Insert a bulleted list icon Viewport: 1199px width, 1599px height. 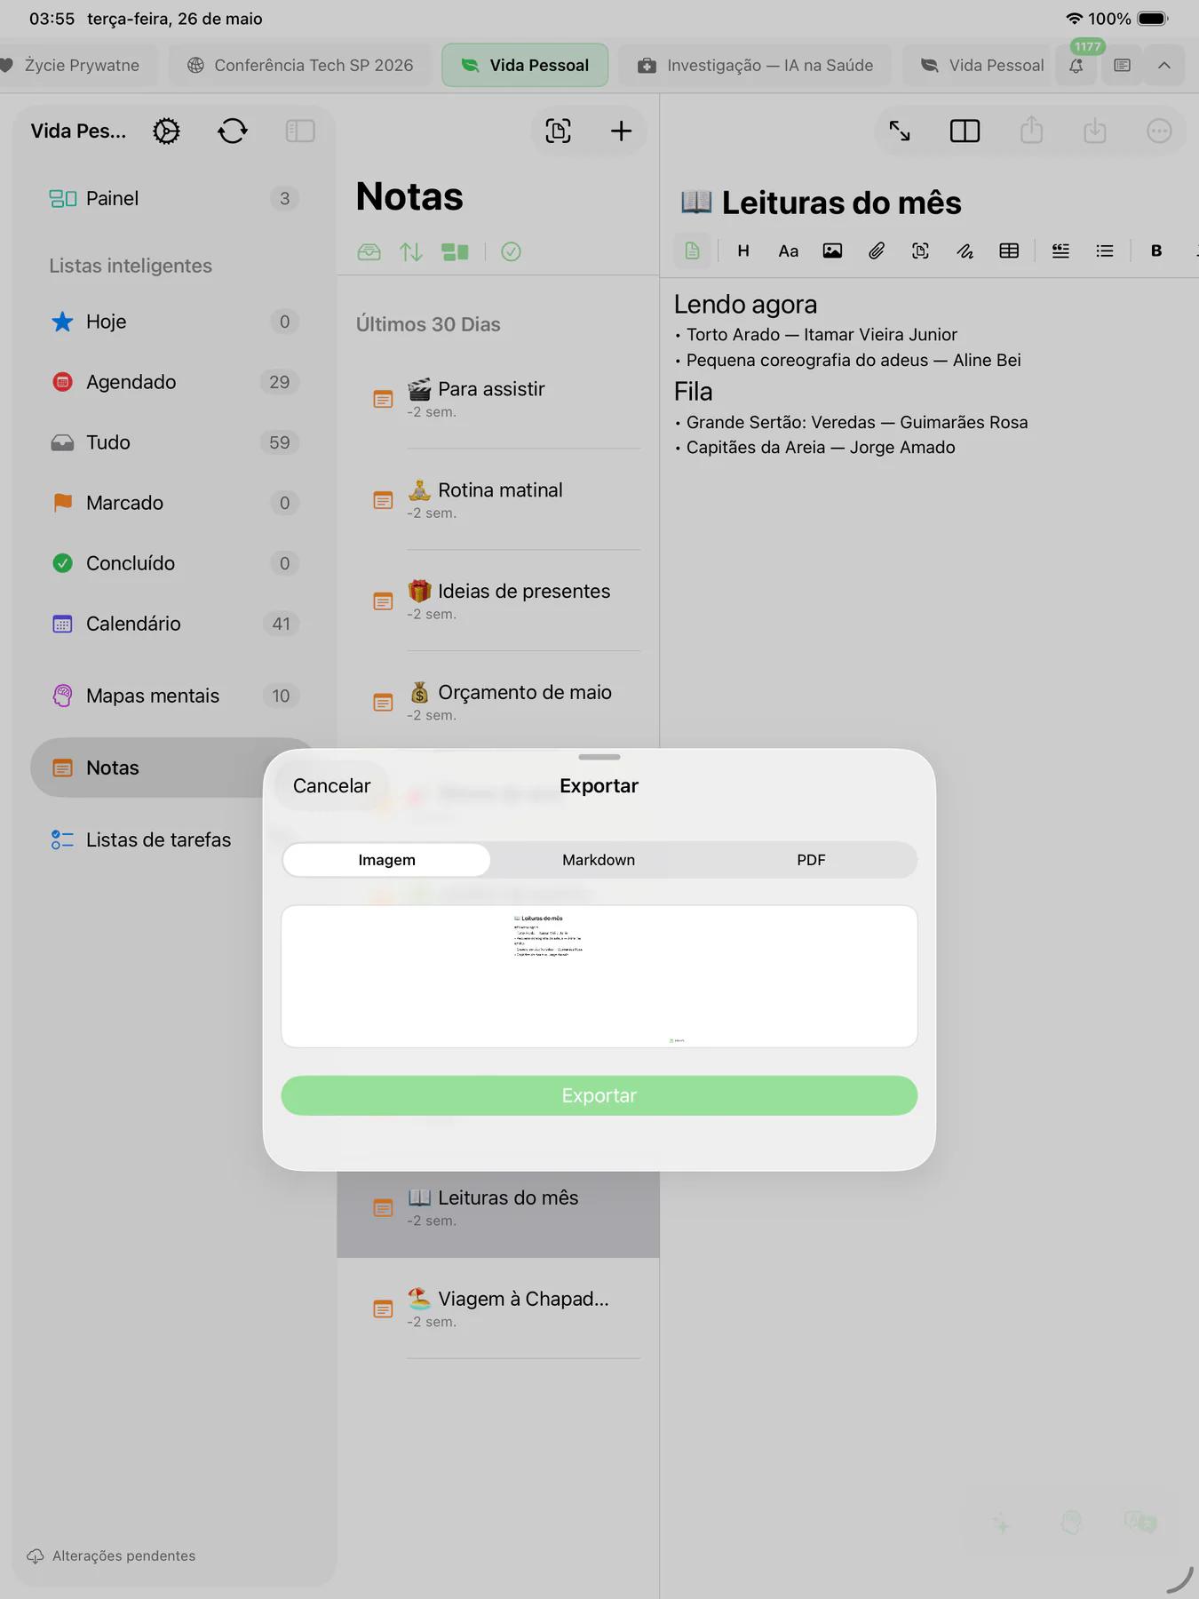point(1105,251)
